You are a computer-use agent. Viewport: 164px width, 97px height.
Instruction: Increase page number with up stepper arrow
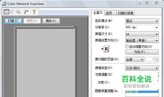pyautogui.click(x=156, y=58)
